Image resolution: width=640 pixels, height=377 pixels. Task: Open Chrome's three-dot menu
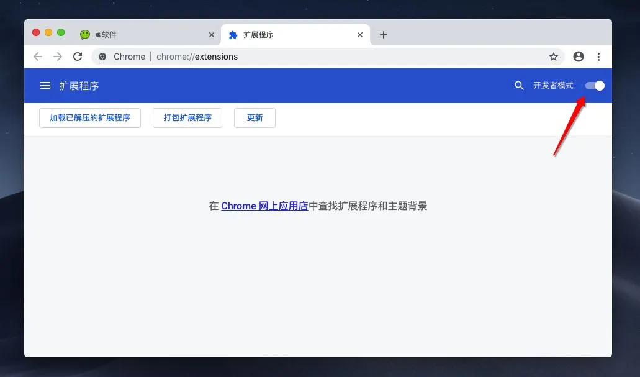point(598,57)
